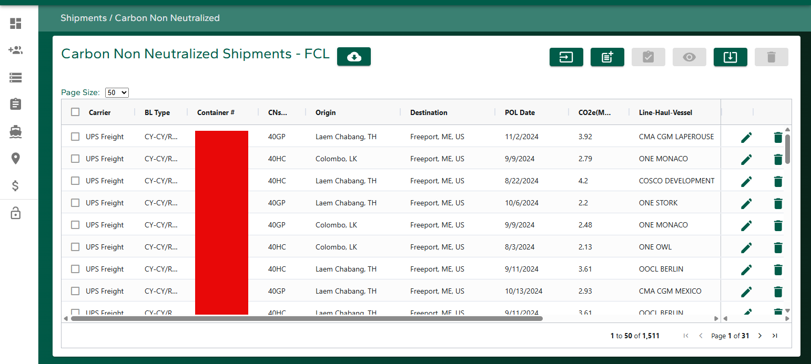
Task: Open the Page Size dropdown
Action: [x=117, y=92]
